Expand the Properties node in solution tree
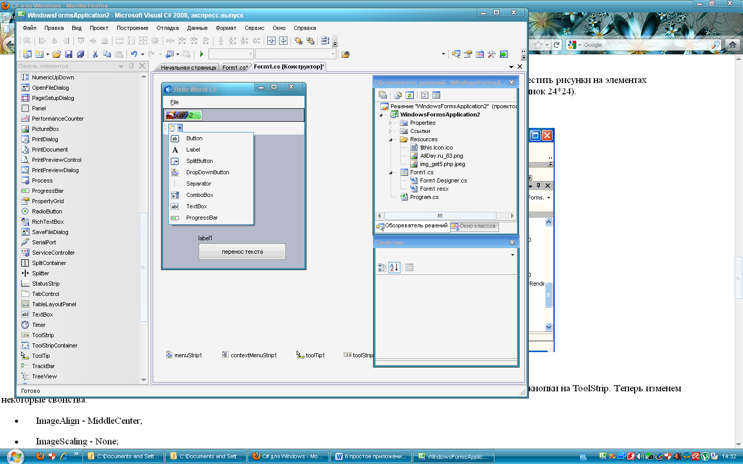Screen dimensions: 743x464 [x=390, y=123]
